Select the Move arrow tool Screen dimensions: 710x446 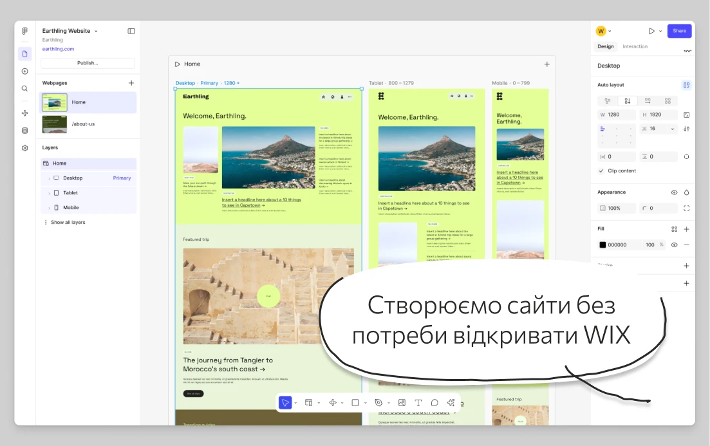285,402
